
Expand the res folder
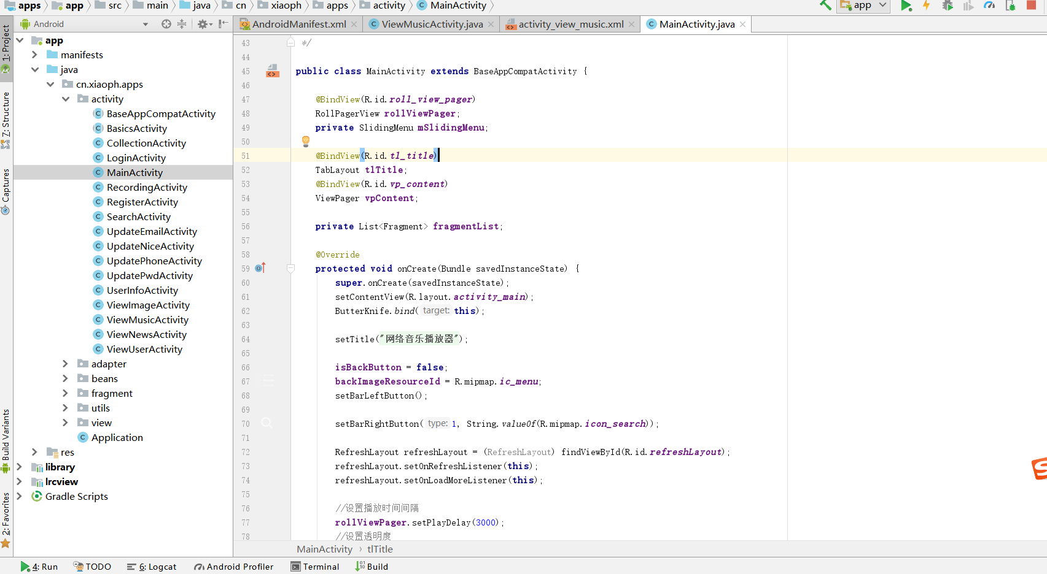35,453
